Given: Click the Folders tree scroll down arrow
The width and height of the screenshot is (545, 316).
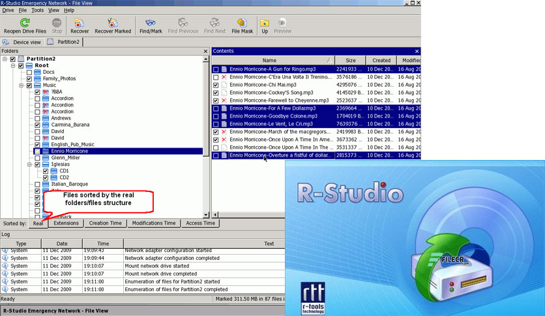Looking at the screenshot, I should [206, 215].
